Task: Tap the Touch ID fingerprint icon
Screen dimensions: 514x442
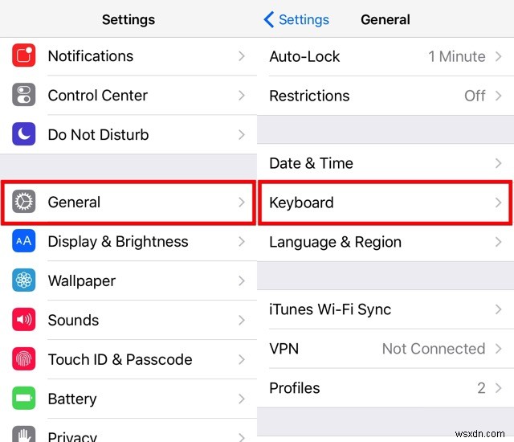Action: [x=24, y=359]
